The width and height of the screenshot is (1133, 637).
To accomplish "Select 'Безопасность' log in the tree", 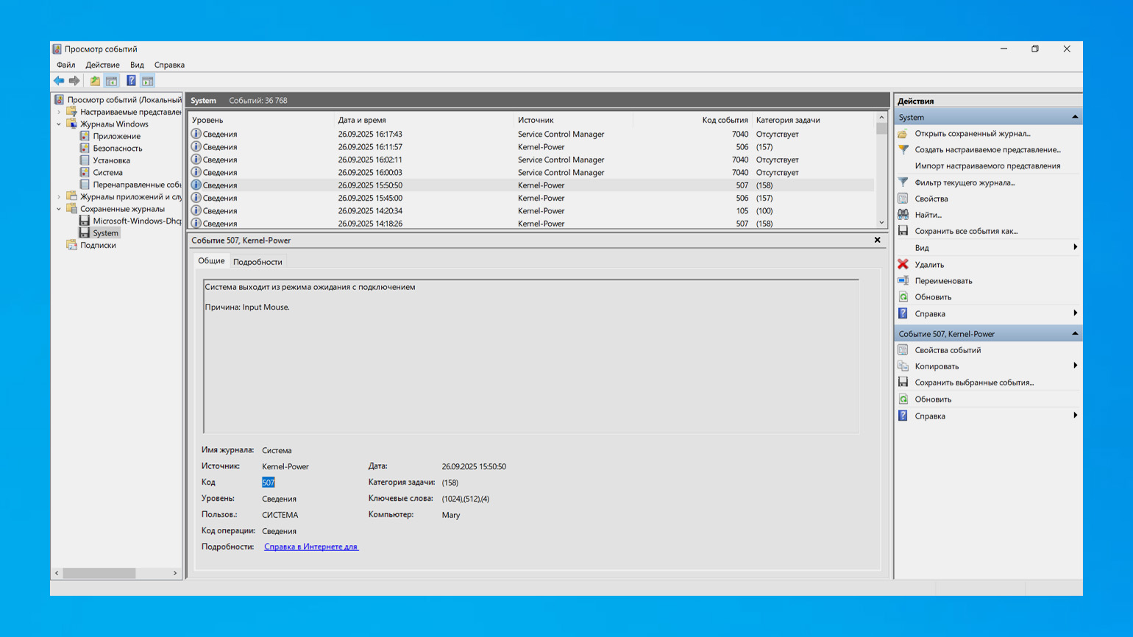I will tap(117, 149).
